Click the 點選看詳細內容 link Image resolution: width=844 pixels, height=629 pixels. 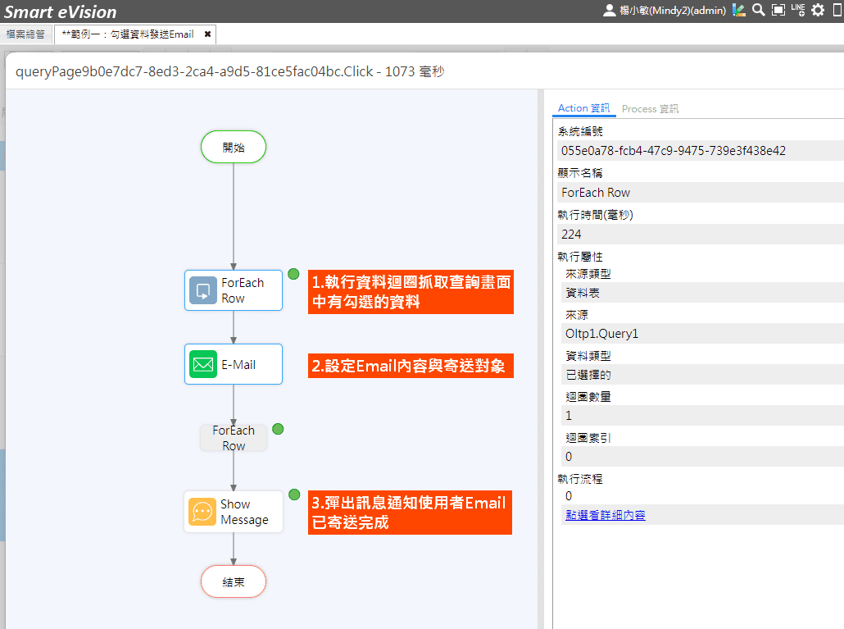tap(605, 515)
